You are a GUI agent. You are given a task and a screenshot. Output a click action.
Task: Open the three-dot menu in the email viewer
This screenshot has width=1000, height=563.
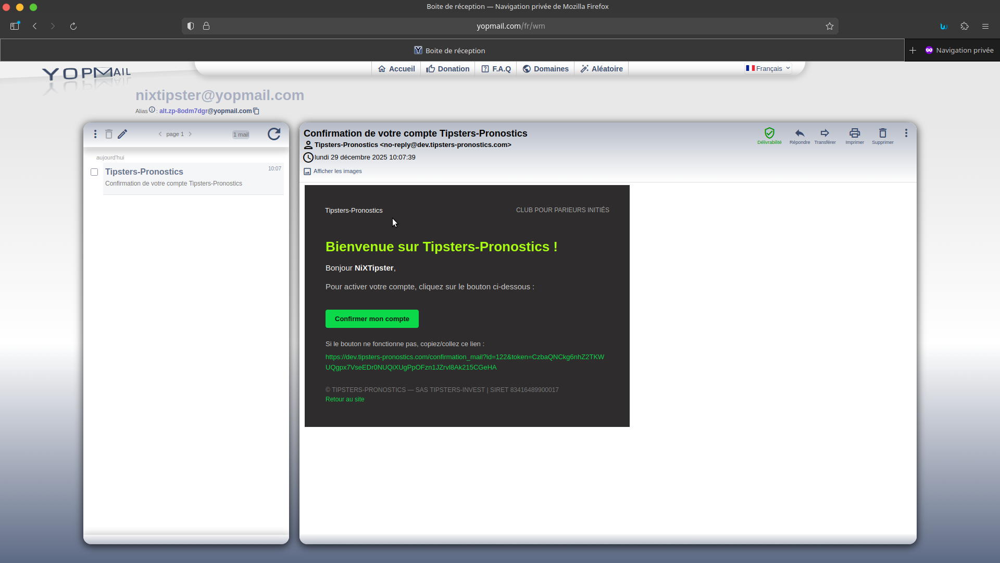click(x=906, y=133)
